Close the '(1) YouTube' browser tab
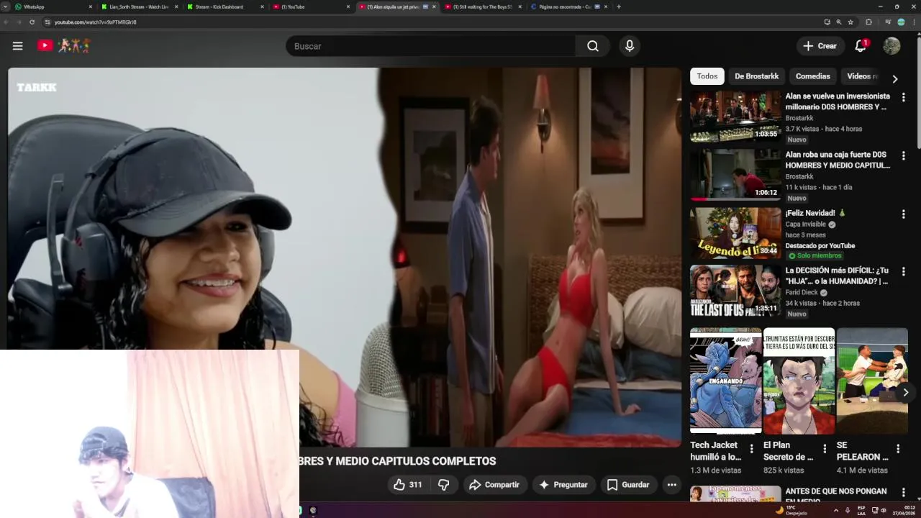This screenshot has height=518, width=921. pos(348,6)
